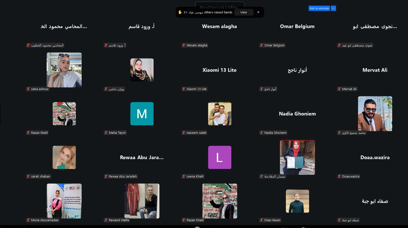Select the Nadia Ghoniem participant tile

pos(297,114)
